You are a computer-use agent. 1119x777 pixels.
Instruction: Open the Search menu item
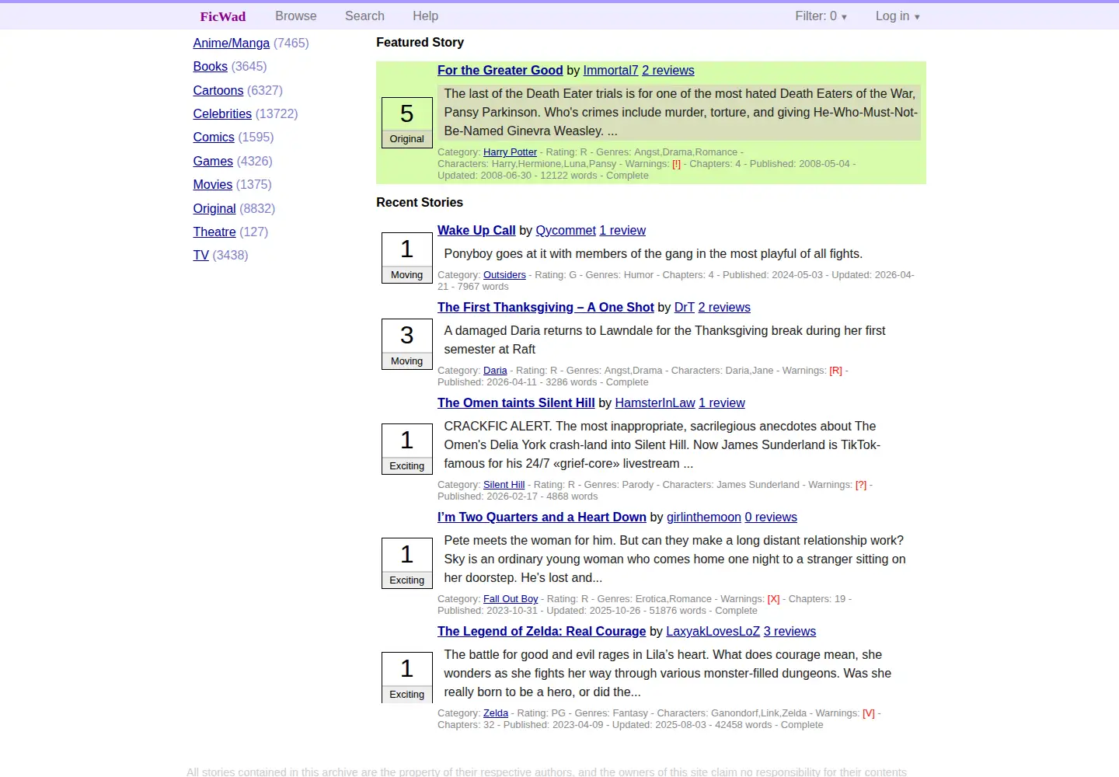pos(364,16)
